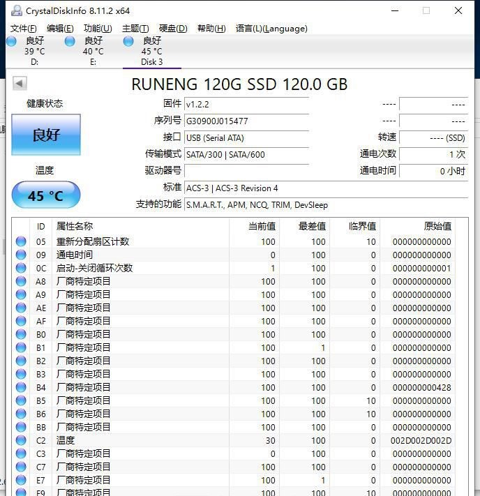Click the ID column header
480x496 pixels.
(41, 227)
